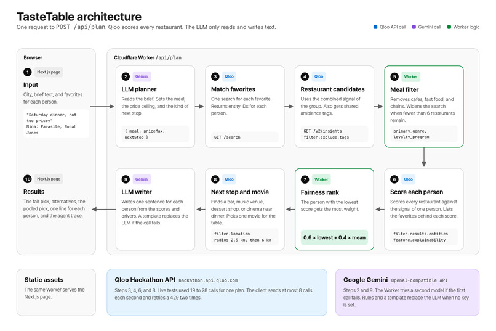The width and height of the screenshot is (496, 331).
Task: Click the 'Match favorites' heading
Action: [x=233, y=89]
